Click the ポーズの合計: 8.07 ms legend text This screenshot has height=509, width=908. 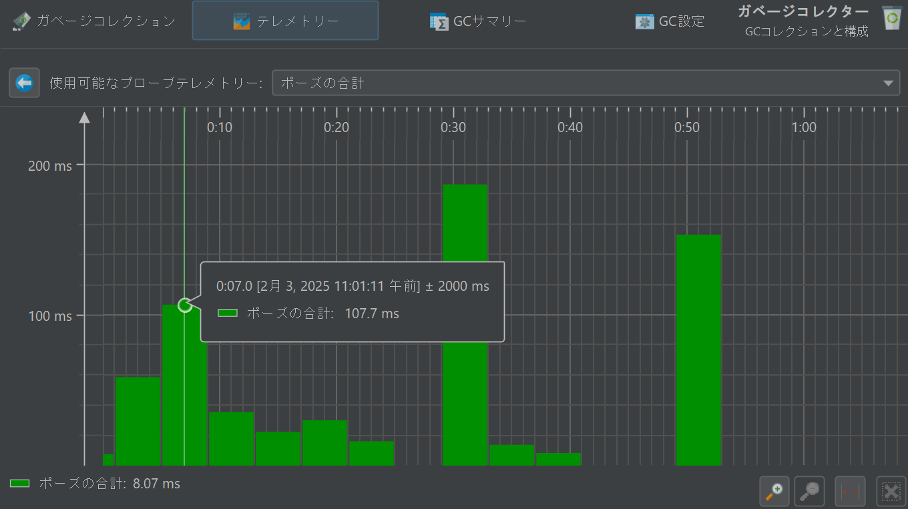pos(109,484)
